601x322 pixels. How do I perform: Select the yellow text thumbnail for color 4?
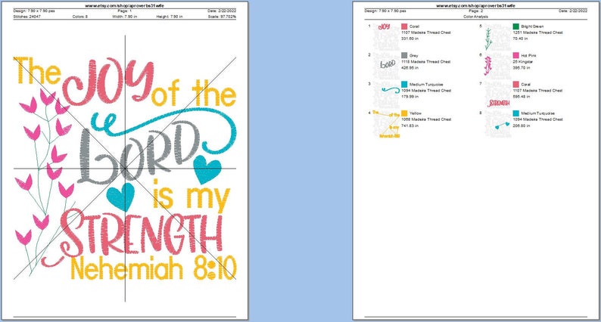(386, 124)
